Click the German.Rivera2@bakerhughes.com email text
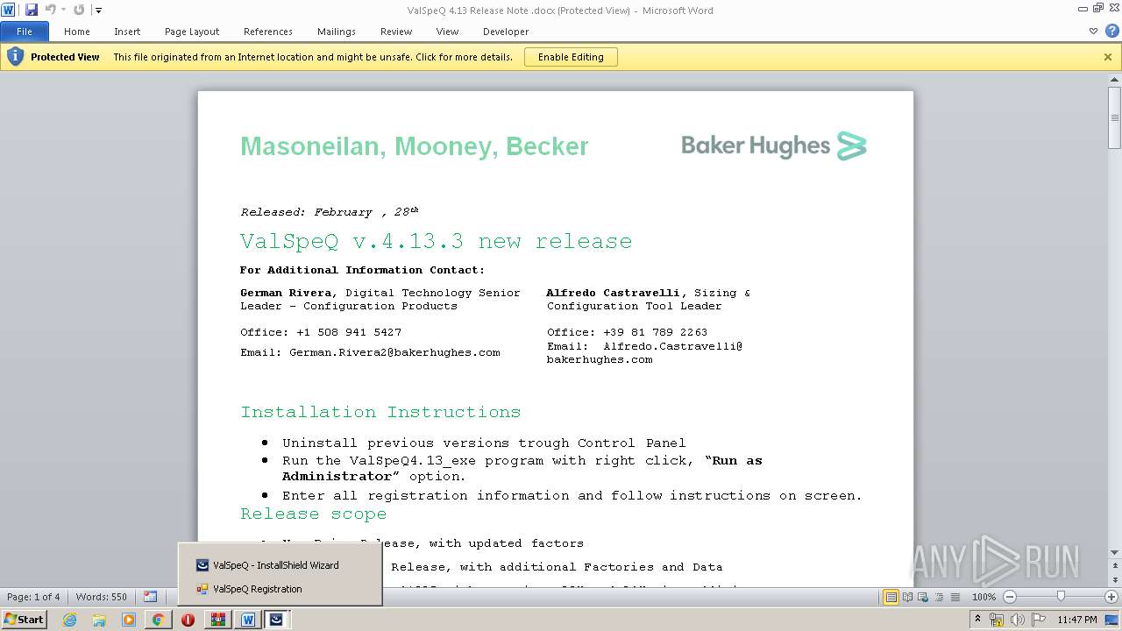The image size is (1122, 631). click(395, 352)
